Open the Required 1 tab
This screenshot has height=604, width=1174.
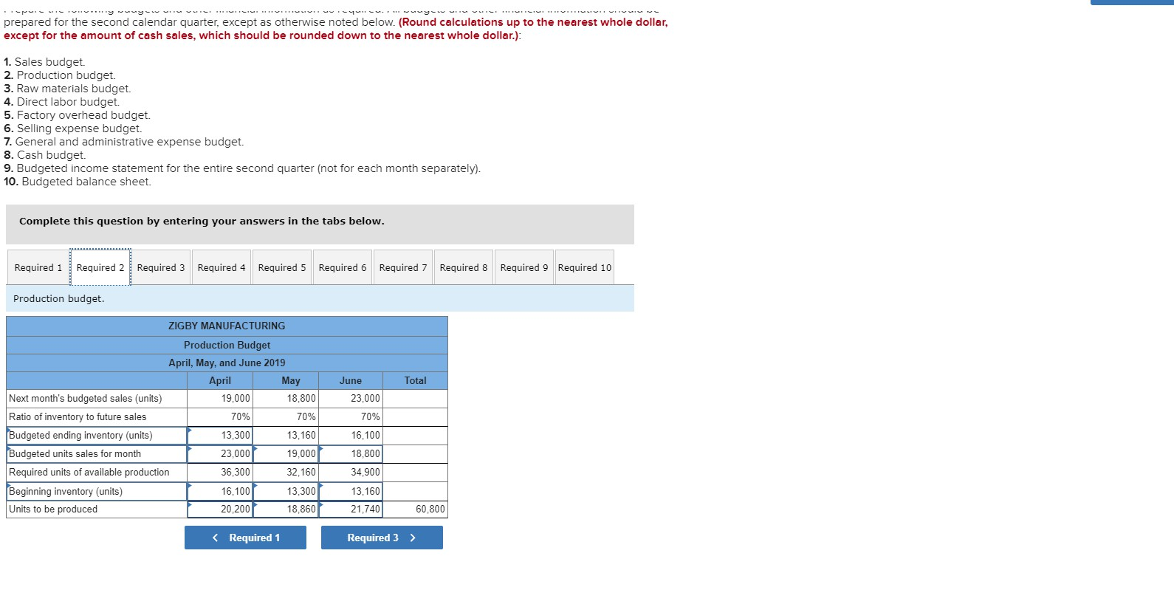[38, 267]
